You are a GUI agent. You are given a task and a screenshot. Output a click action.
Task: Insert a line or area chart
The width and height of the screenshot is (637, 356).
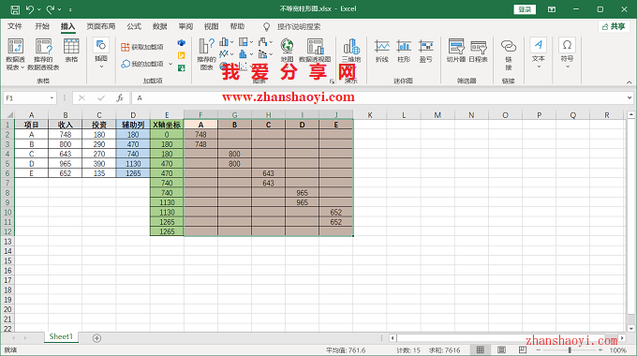click(227, 53)
